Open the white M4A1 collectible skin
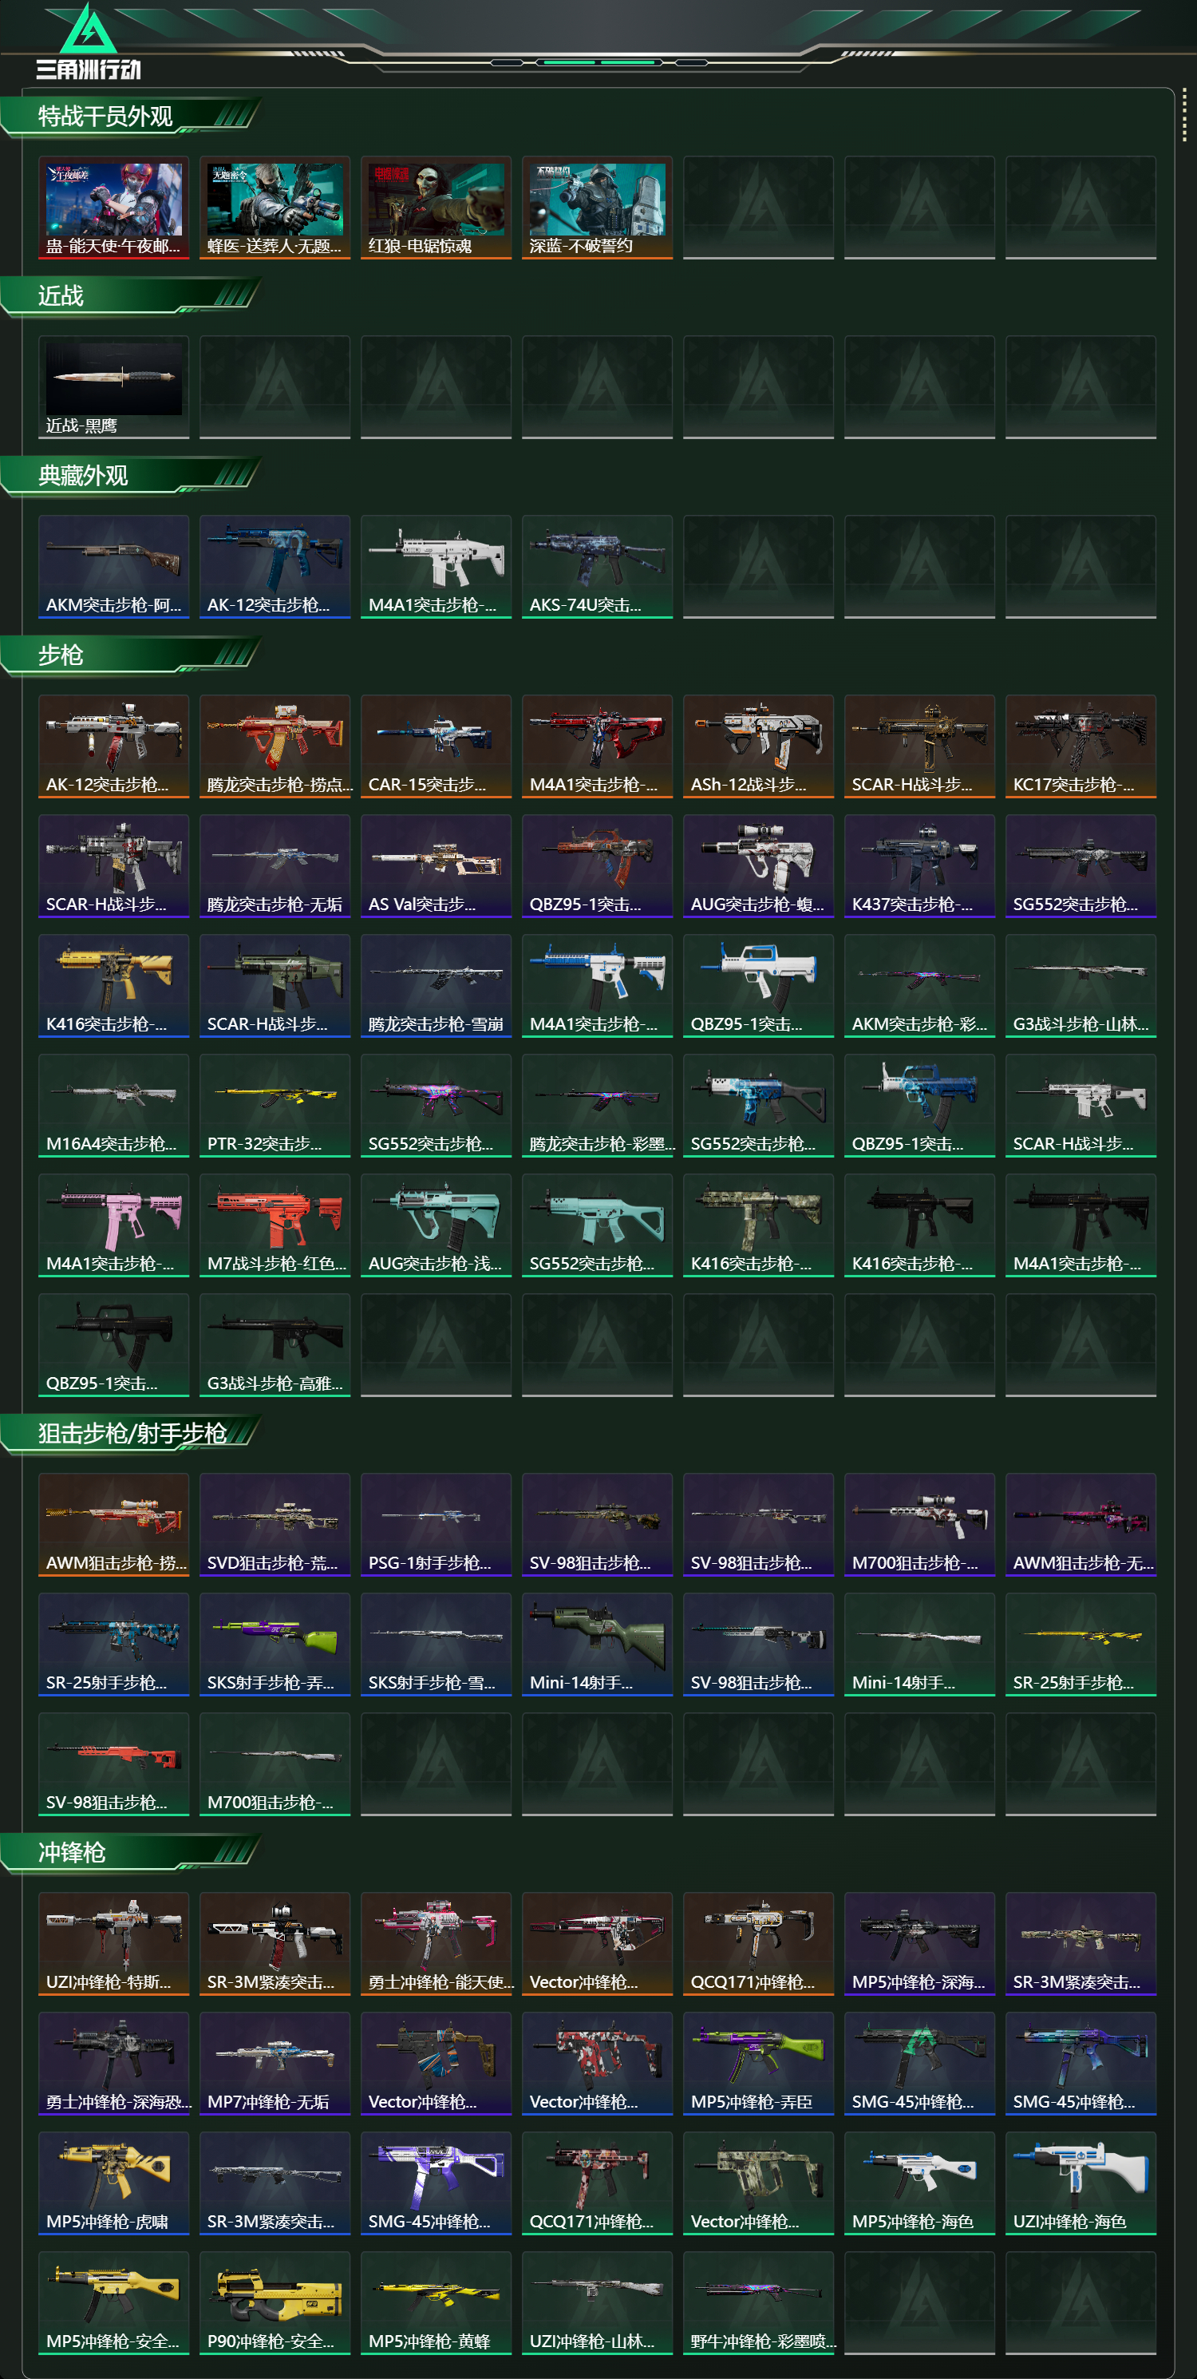This screenshot has width=1197, height=2379. (x=436, y=566)
